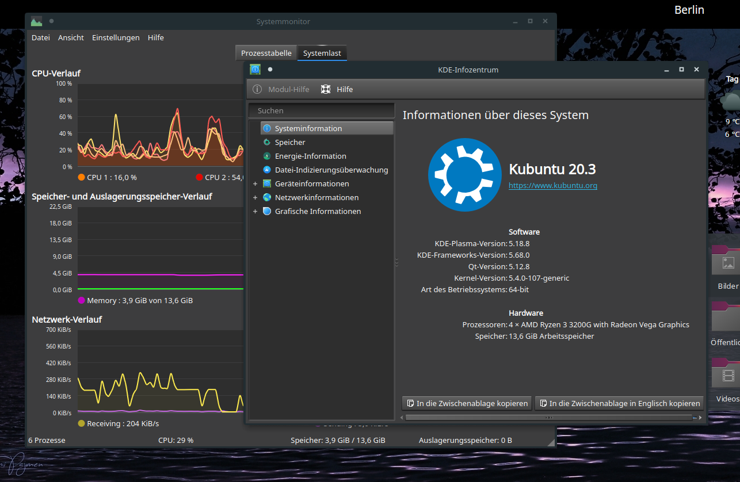The height and width of the screenshot is (482, 740).
Task: Open the Einstellungen menu in Systemmonitor
Action: coord(116,37)
